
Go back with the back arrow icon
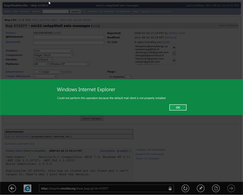point(12,188)
